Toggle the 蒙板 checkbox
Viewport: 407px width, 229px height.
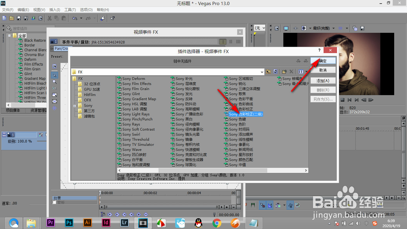[54, 202]
